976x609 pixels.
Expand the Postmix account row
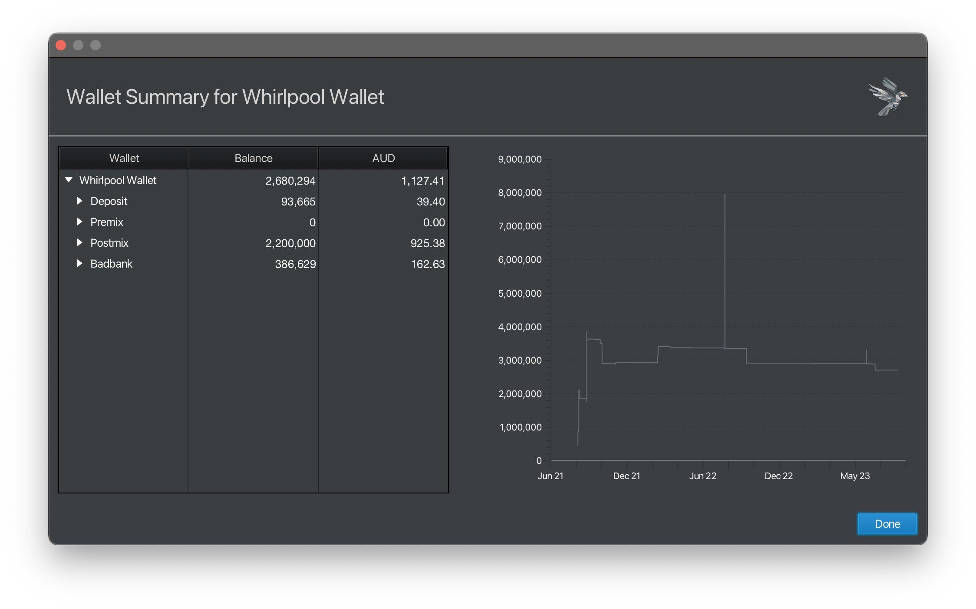click(79, 242)
